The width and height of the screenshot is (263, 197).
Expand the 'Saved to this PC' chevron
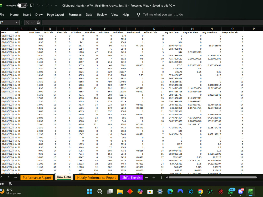click(x=174, y=6)
